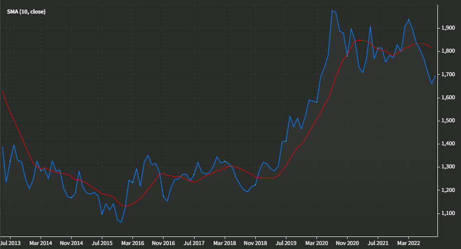Click the Jul 2015 date label
This screenshot has width=461, height=249.
click(102, 243)
